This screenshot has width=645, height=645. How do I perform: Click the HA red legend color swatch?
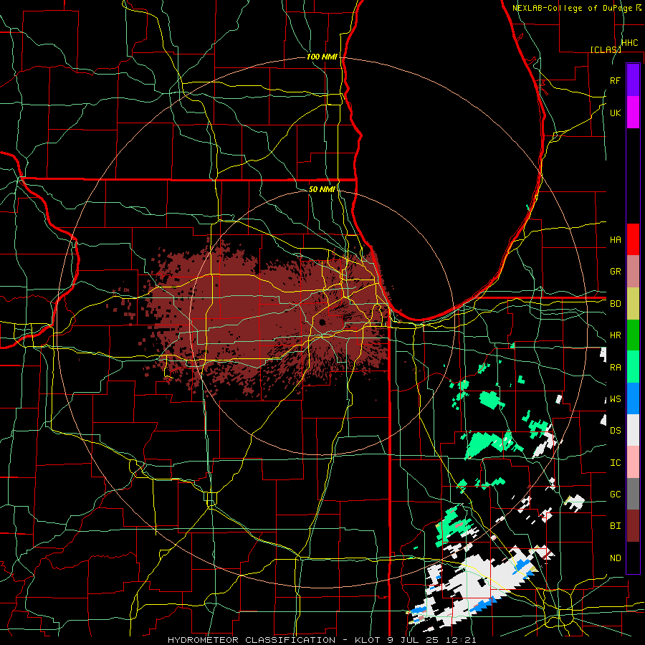tap(633, 239)
